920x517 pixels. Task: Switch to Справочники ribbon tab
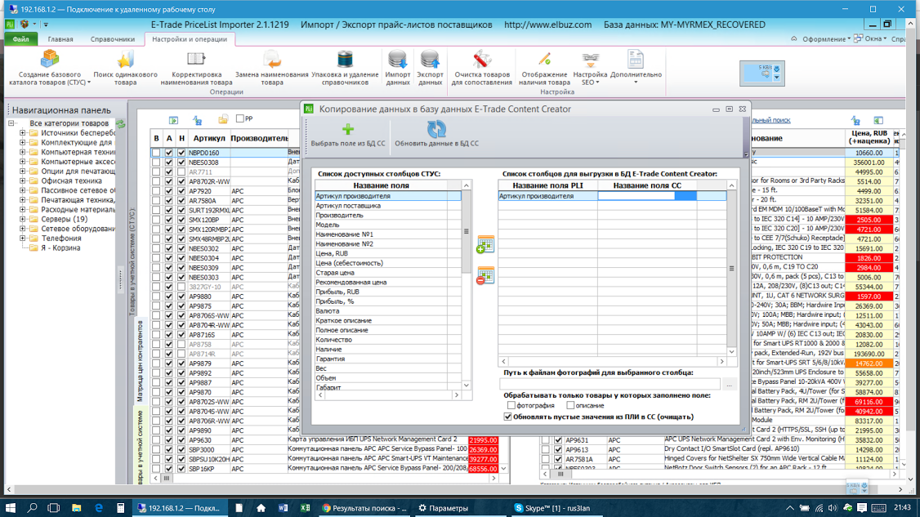coord(113,39)
